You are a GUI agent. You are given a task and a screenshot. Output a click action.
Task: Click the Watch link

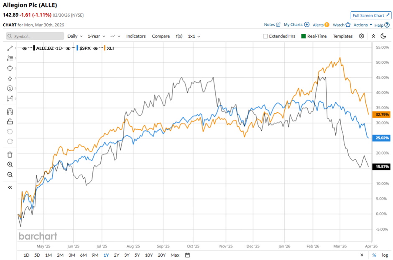tap(338, 25)
